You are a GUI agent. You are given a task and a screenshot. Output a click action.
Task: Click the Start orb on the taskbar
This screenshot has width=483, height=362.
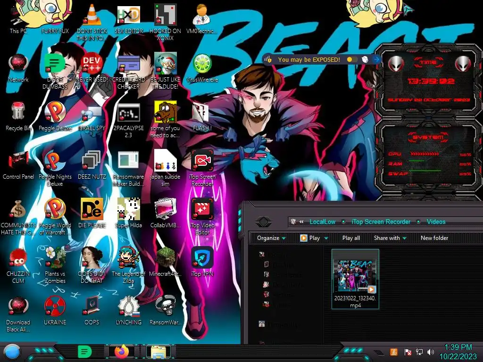point(12,353)
